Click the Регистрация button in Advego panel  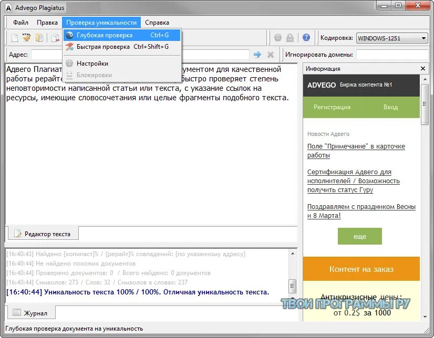coord(332,107)
